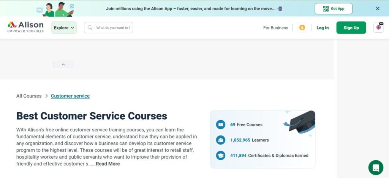Click the Get App button
This screenshot has width=389, height=178.
(334, 9)
